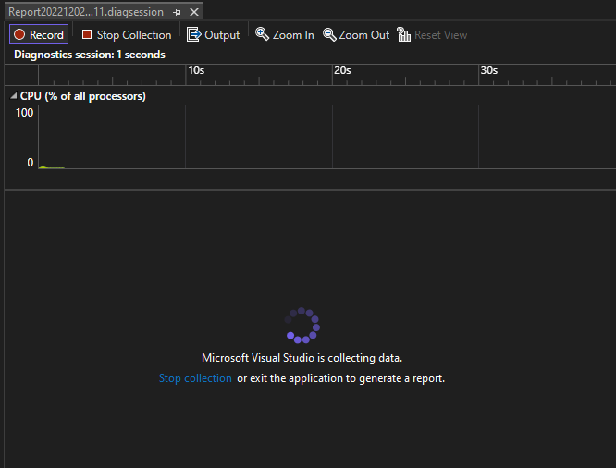This screenshot has height=468, width=616.
Task: Click the Zoom In magnifier icon
Action: pyautogui.click(x=262, y=34)
